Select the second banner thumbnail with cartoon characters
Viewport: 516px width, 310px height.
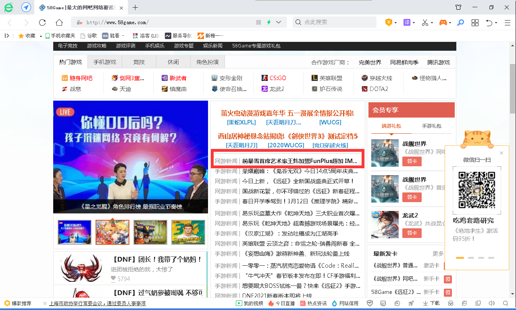pos(112,232)
